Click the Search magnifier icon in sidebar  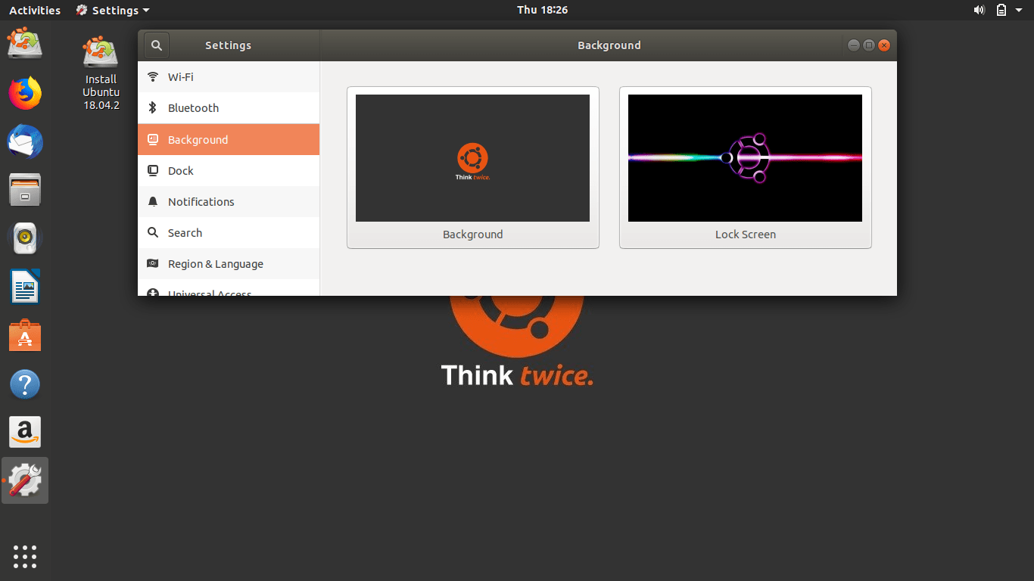tap(153, 233)
